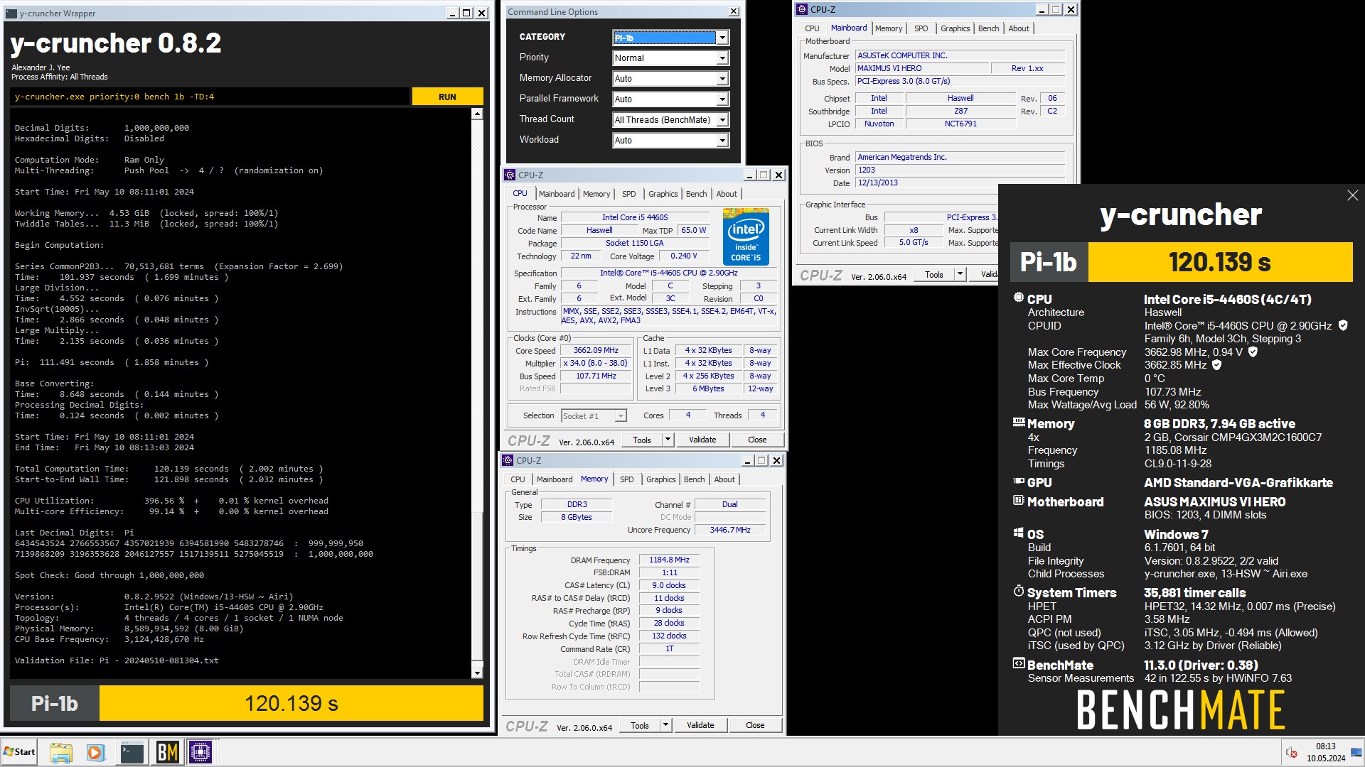Open the console window taskbar icon

[132, 752]
